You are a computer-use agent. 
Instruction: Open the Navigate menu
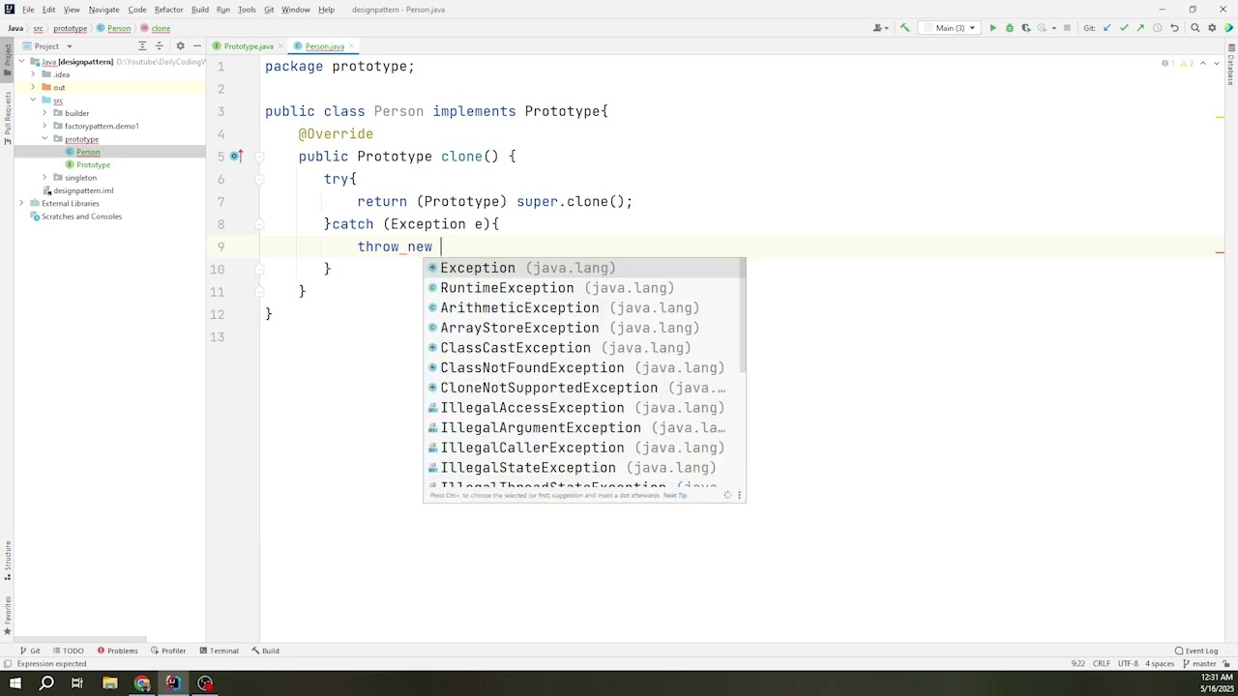pyautogui.click(x=103, y=10)
